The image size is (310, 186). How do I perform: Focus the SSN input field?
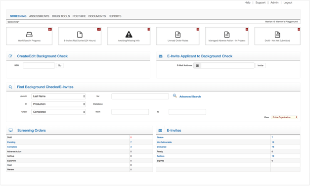click(x=39, y=65)
